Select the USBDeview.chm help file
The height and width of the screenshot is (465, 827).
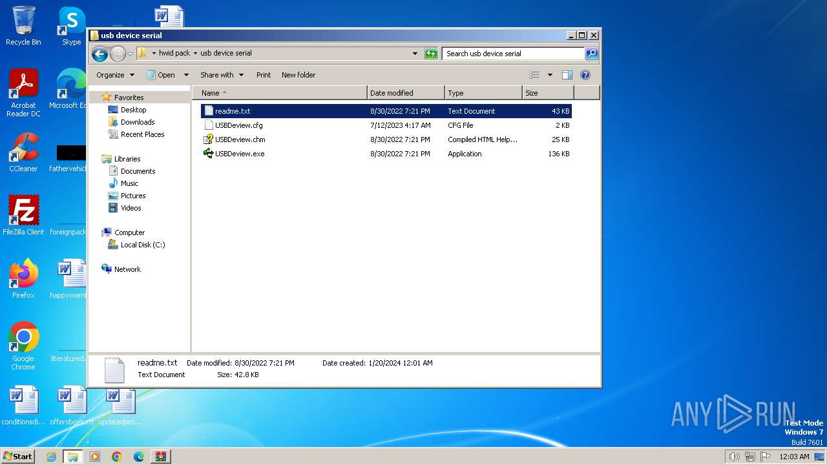pyautogui.click(x=386, y=139)
